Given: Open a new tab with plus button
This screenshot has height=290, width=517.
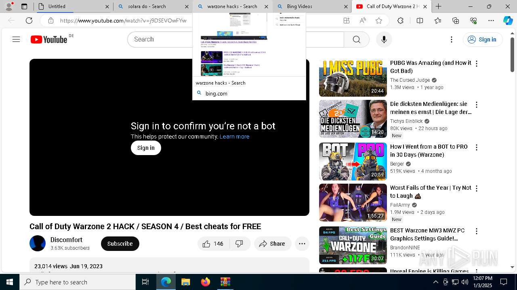Looking at the screenshot, I should tap(438, 6).
